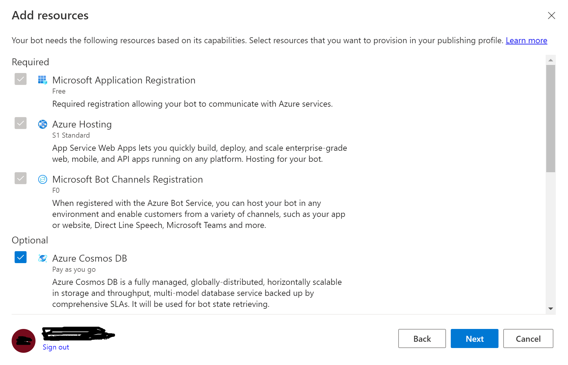
Task: Click the Bot Channels Registration icon
Action: (42, 179)
